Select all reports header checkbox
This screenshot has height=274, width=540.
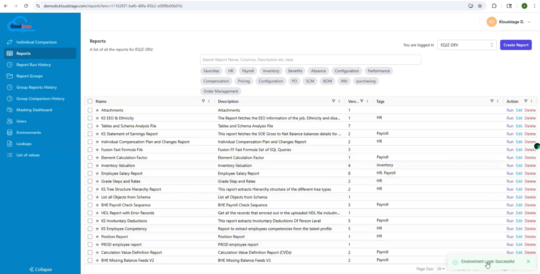tap(90, 101)
